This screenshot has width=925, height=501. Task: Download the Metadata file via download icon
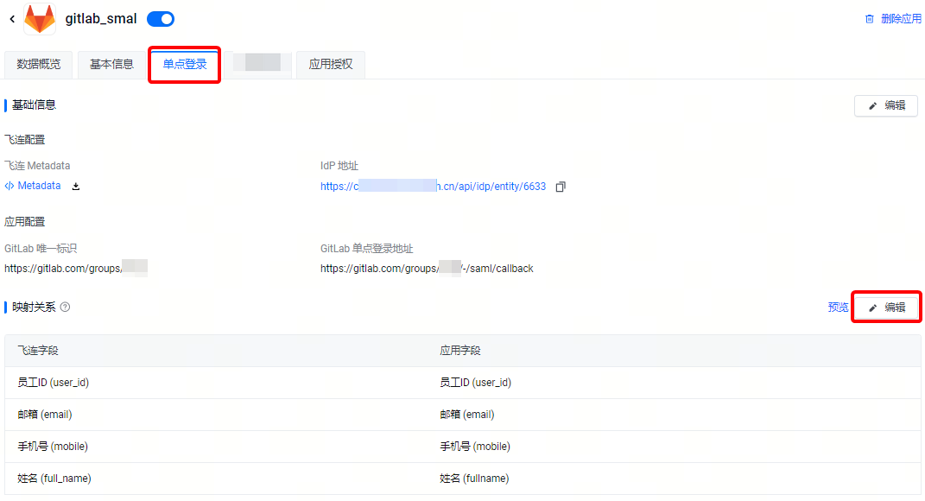pos(75,187)
